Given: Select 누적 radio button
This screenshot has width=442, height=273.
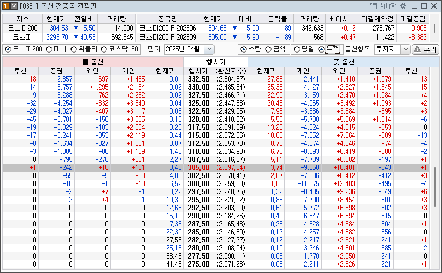Looking at the screenshot, I should point(322,49).
